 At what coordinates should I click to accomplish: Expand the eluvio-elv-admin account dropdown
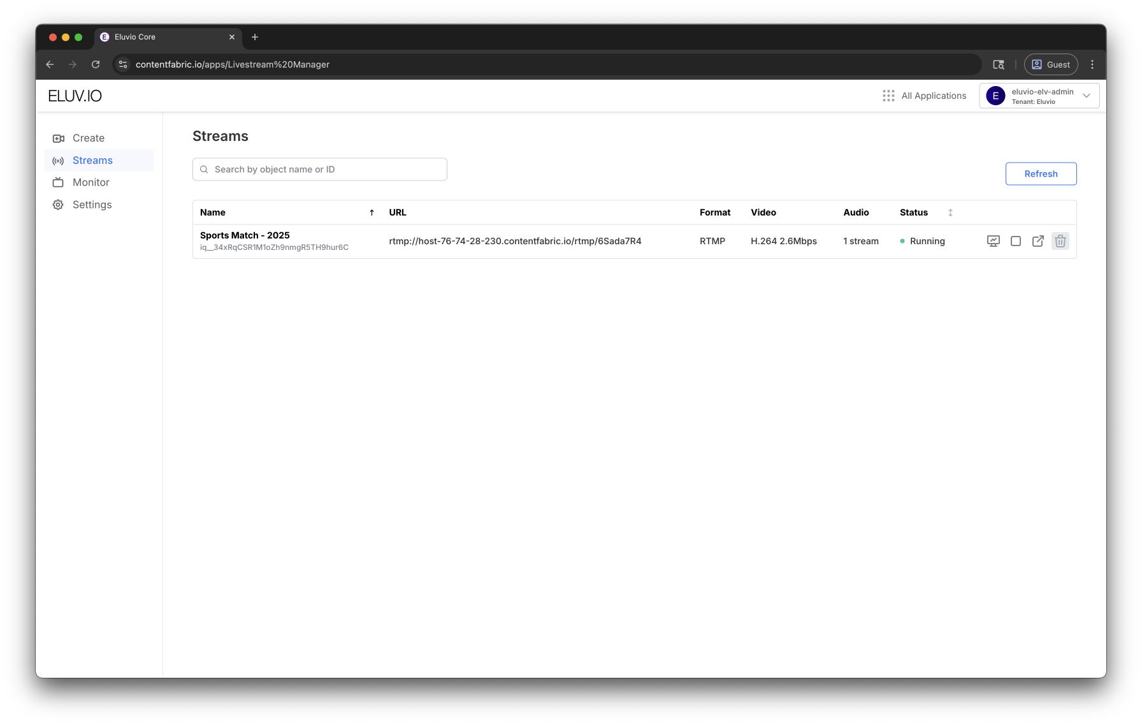click(x=1087, y=96)
